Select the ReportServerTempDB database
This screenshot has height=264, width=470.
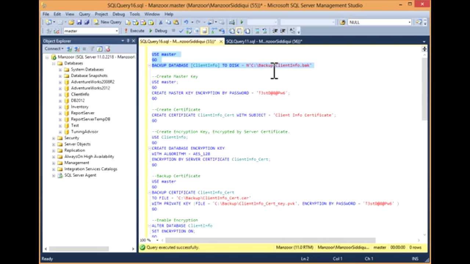click(x=91, y=119)
